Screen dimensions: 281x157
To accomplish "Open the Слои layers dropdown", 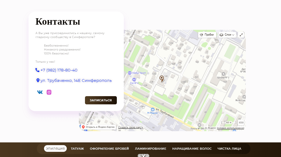I will pos(227,35).
